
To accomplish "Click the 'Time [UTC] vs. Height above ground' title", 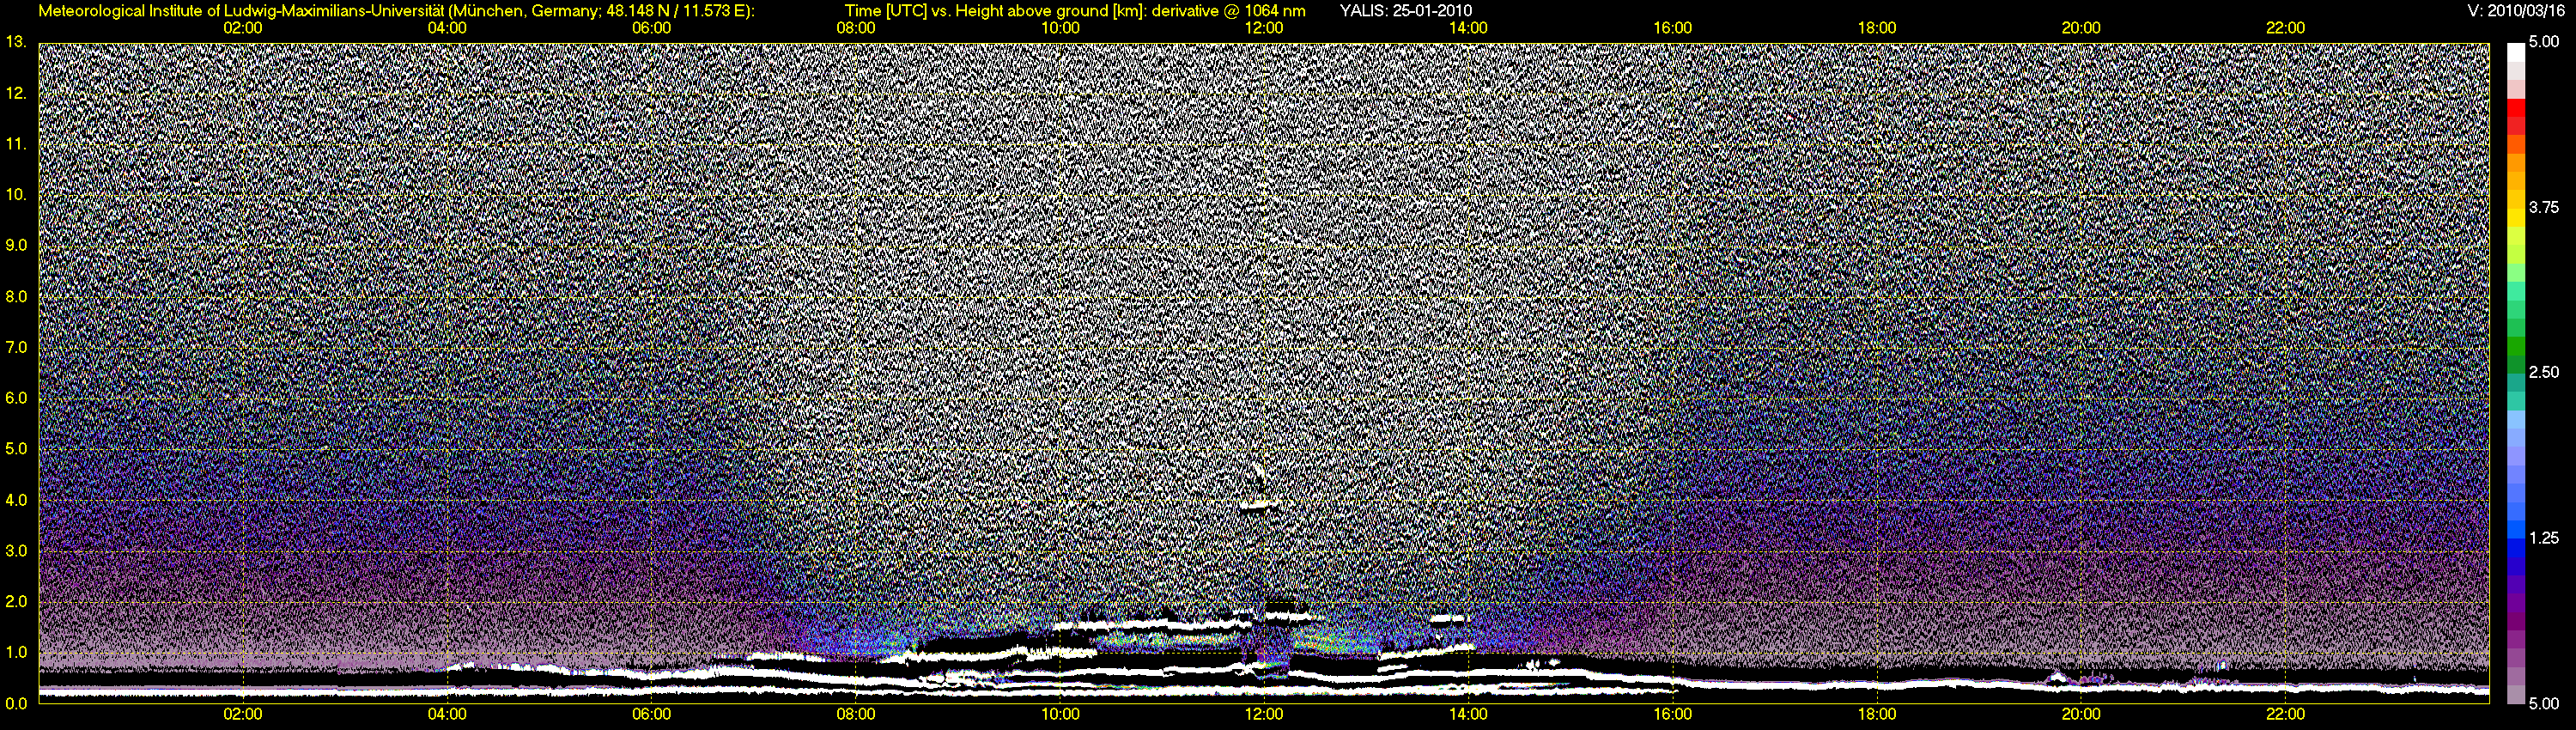I will pos(1075,11).
